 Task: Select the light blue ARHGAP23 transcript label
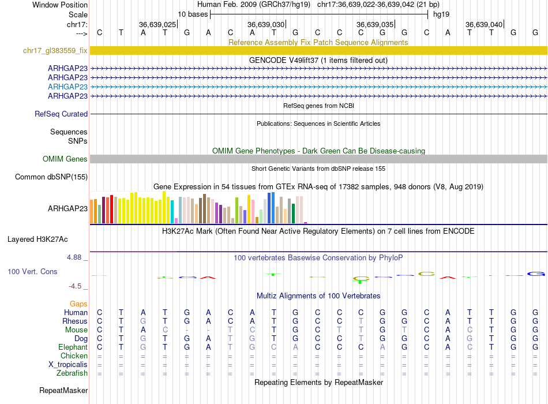pyautogui.click(x=67, y=87)
